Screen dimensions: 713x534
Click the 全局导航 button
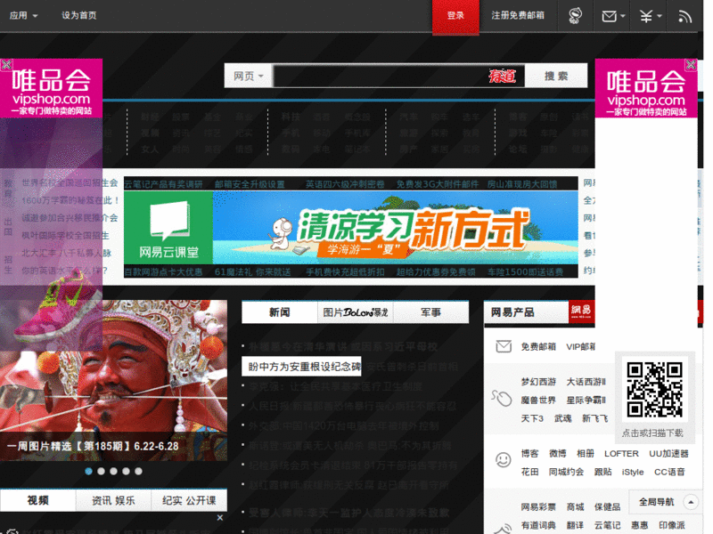coord(656,502)
